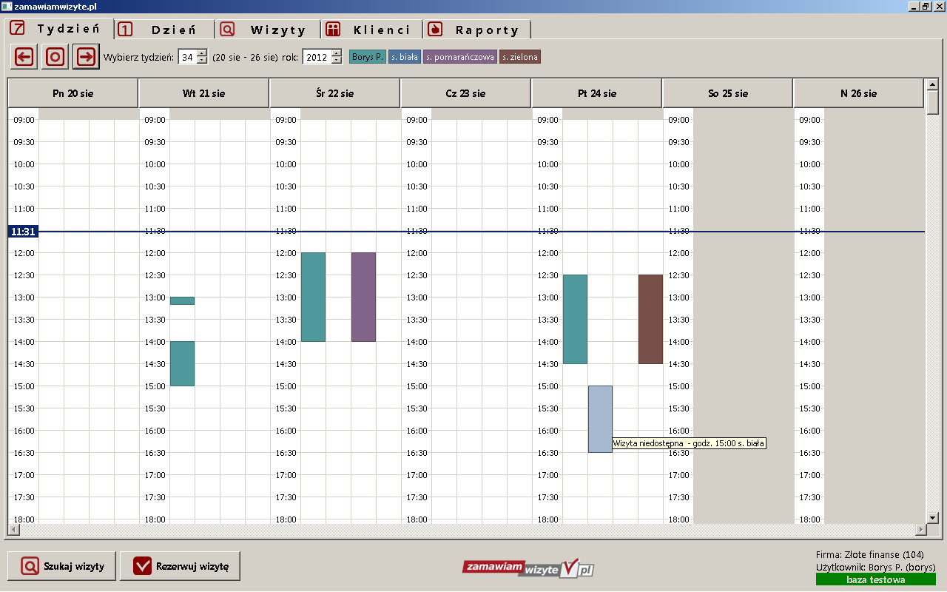947x592 pixels.
Task: Open the short Tuesday 13:00 teal visit
Action: coord(182,300)
